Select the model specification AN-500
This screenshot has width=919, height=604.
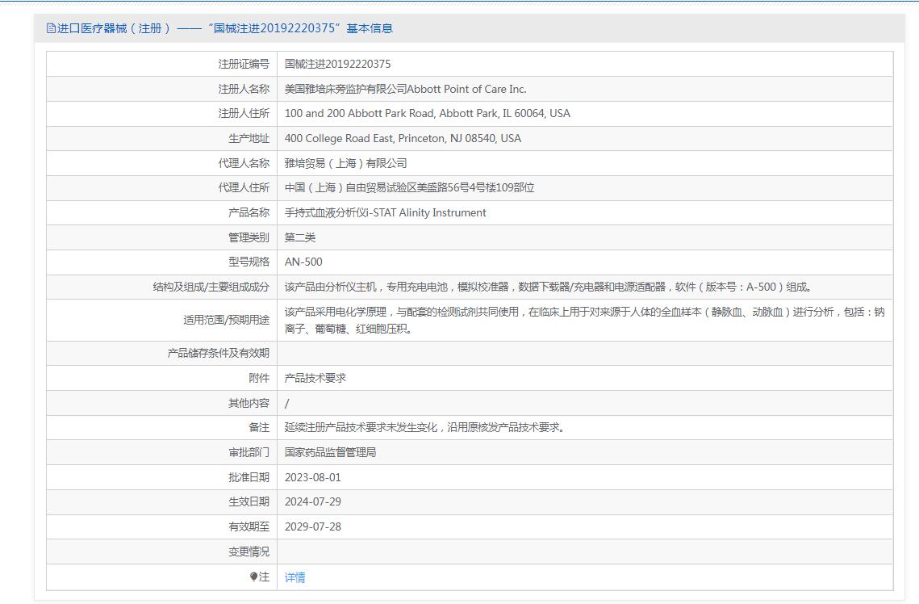point(303,262)
